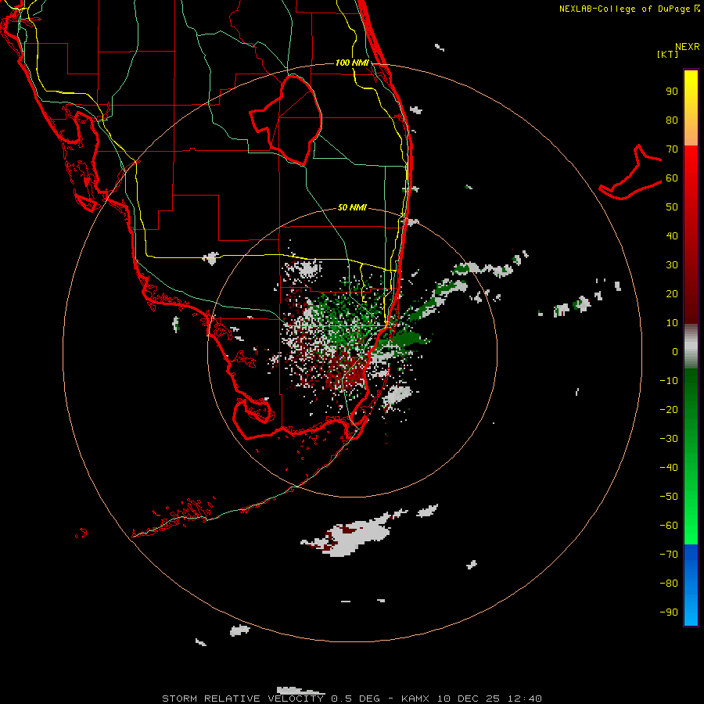
Task: Click the 80 value on velocity scale
Action: tap(672, 120)
